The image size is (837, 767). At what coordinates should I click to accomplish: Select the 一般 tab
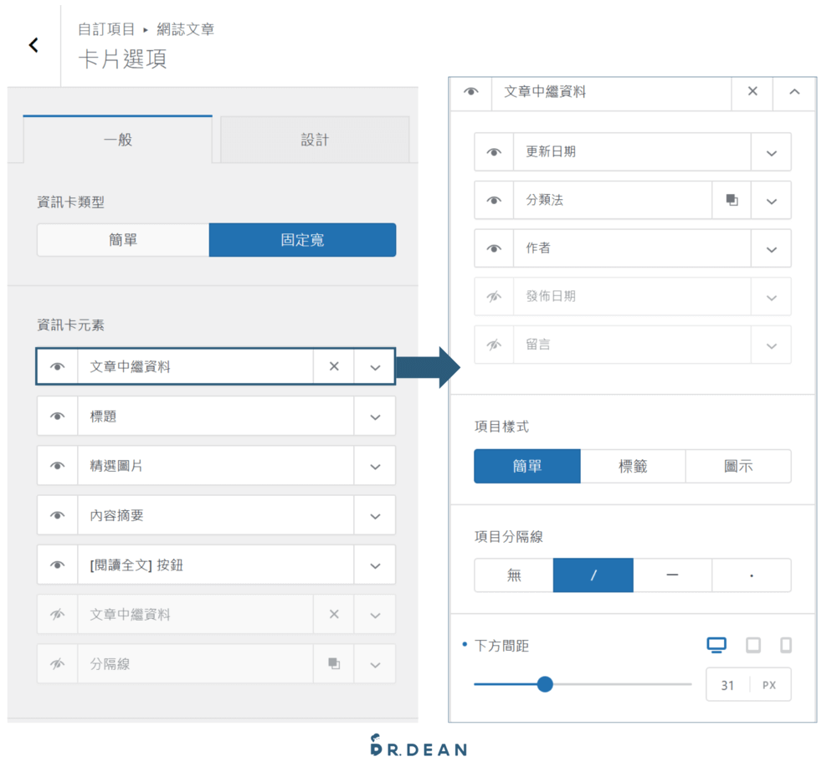tap(117, 140)
